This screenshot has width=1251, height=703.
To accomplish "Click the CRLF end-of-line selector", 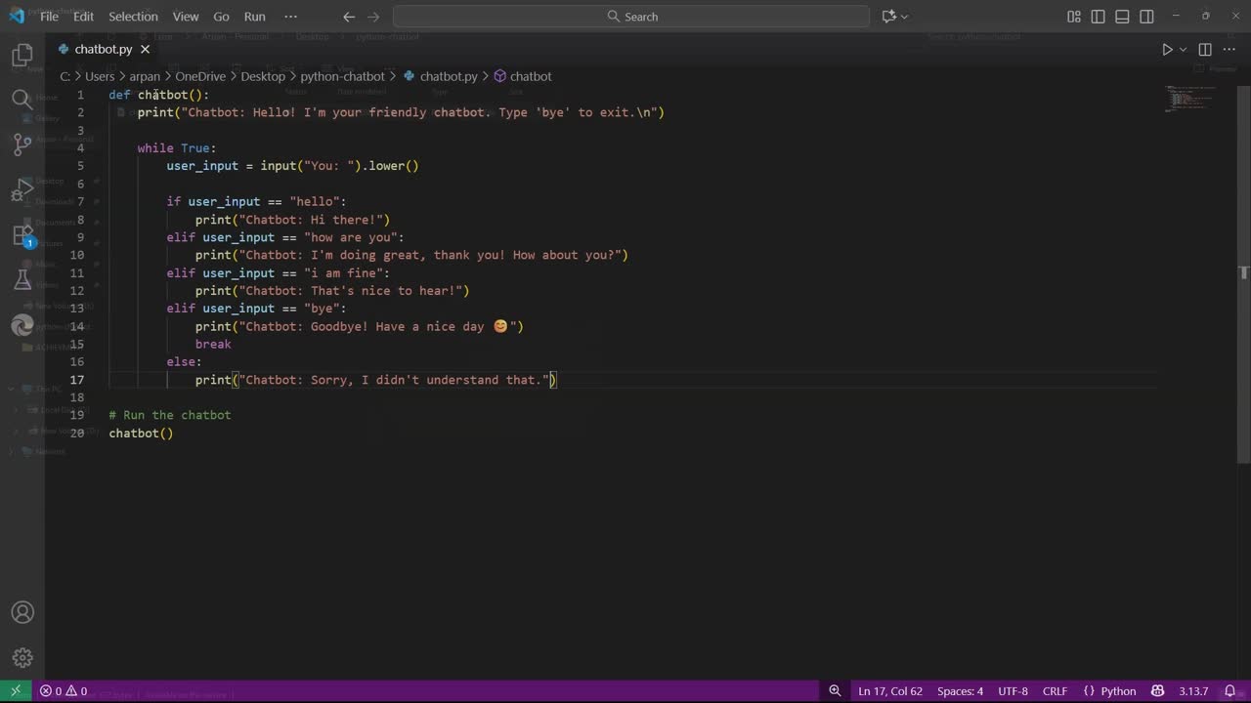I will pyautogui.click(x=1055, y=691).
